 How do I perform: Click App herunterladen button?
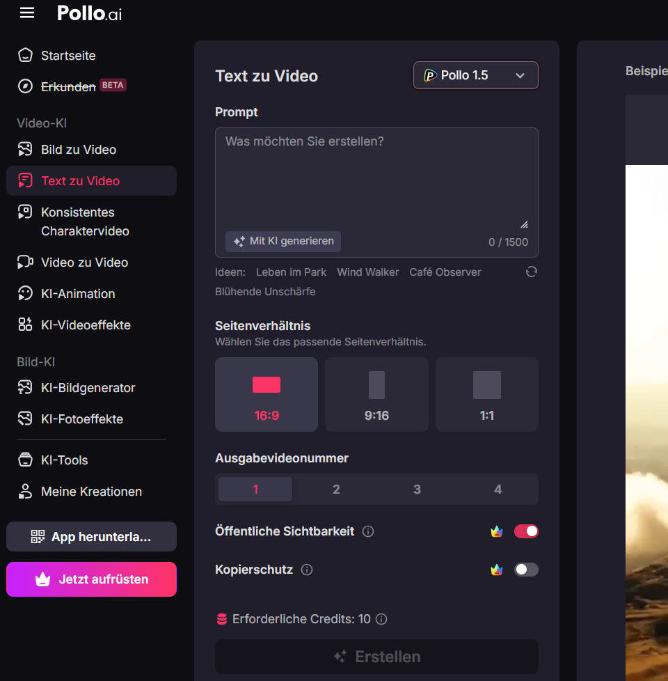tap(92, 536)
